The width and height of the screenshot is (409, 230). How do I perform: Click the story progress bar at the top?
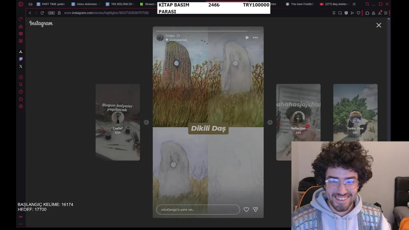208,31
